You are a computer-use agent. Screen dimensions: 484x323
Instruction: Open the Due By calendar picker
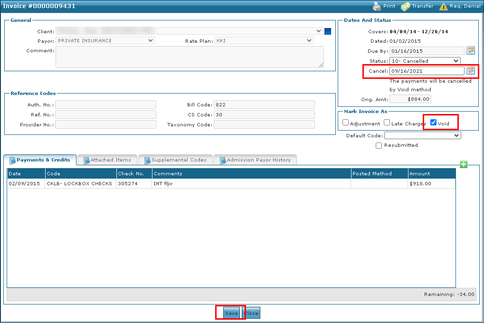click(471, 51)
